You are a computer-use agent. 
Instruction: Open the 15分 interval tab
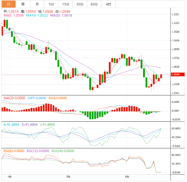click(x=66, y=4)
